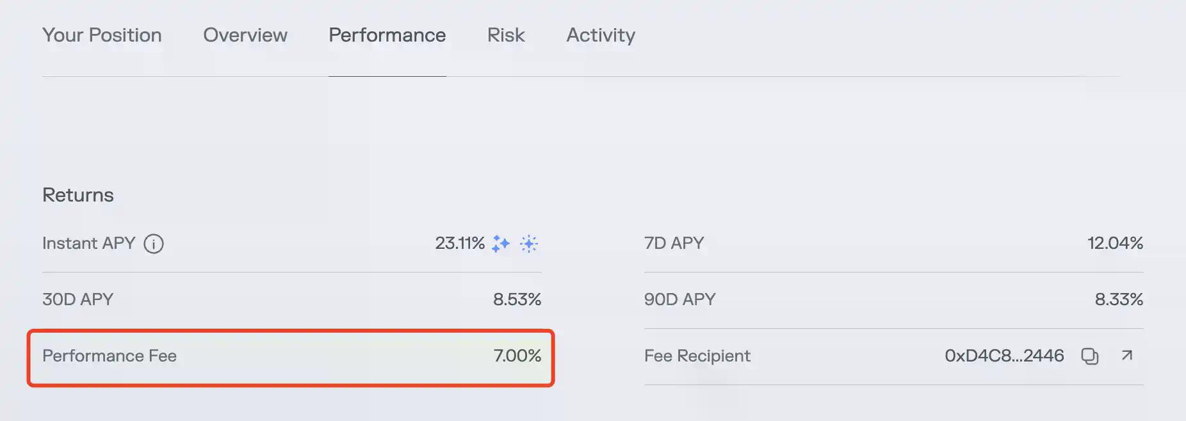Image resolution: width=1186 pixels, height=421 pixels.
Task: Switch to the Your Position tab
Action: (102, 35)
